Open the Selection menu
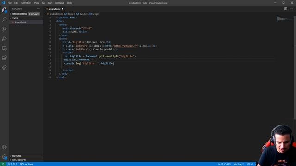 [x=26, y=3]
